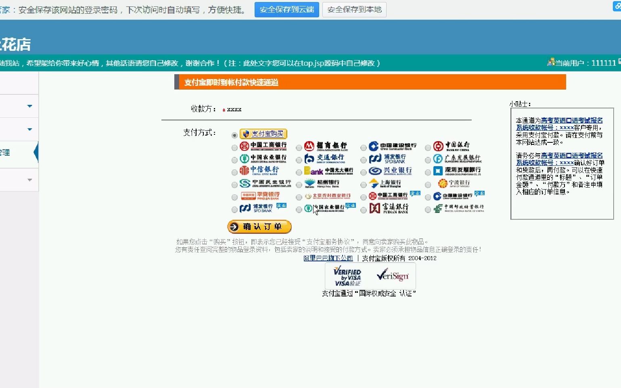The width and height of the screenshot is (621, 388).
Task: Click the VeriSign certification logo
Action: pos(392,275)
